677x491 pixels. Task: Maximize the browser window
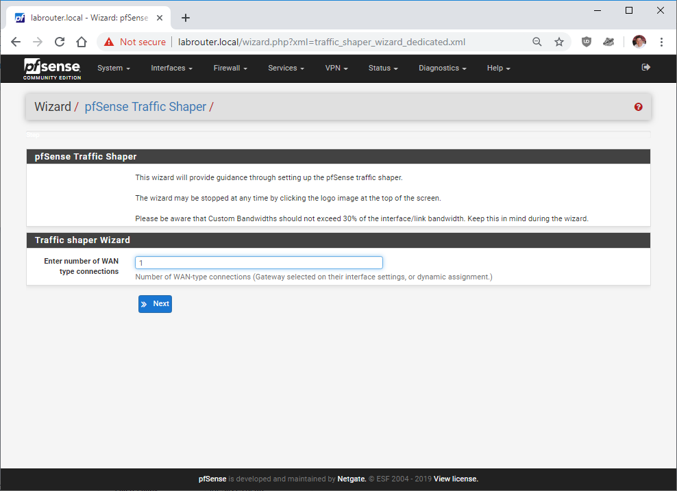(x=629, y=10)
